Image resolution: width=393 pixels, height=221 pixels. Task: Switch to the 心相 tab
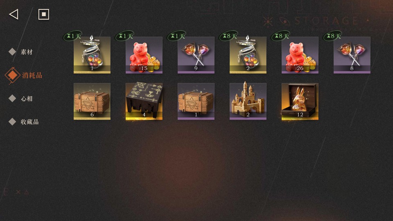coord(27,99)
